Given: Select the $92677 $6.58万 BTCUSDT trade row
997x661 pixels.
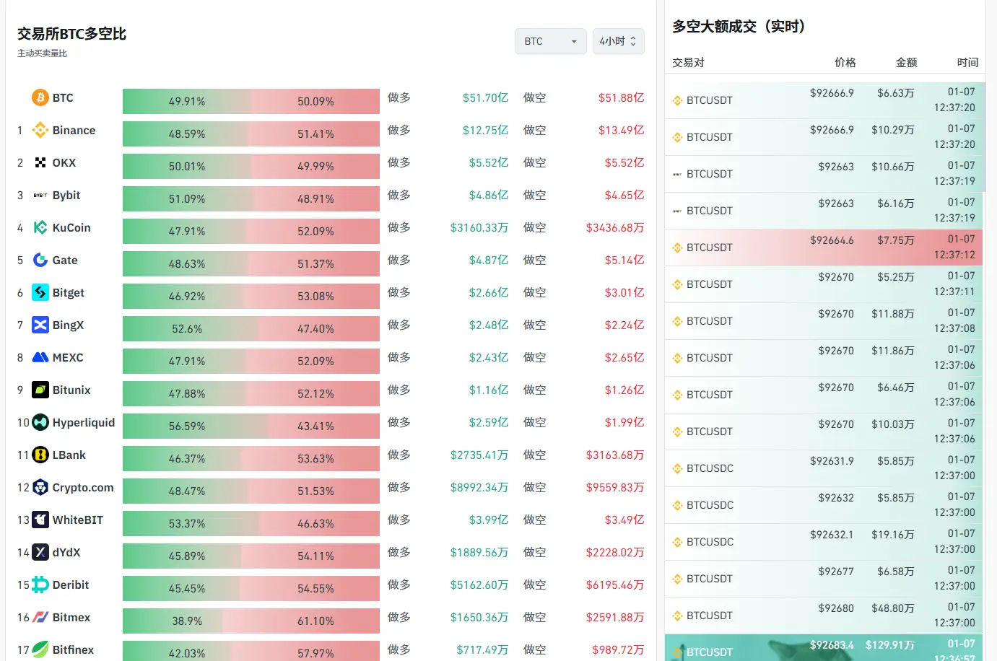Looking at the screenshot, I should pyautogui.click(x=824, y=579).
